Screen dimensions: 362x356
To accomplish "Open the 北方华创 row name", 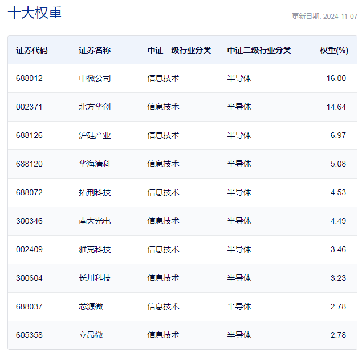I will pos(95,107).
